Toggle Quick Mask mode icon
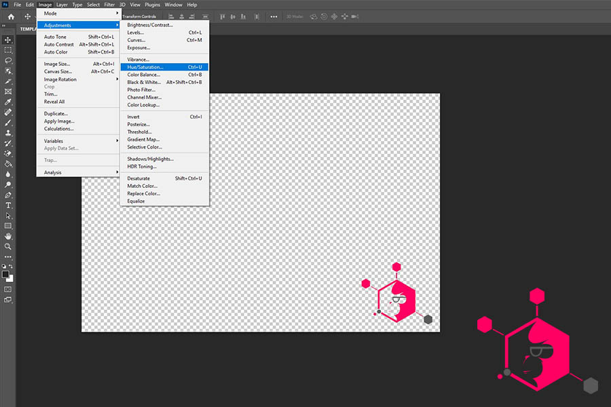The width and height of the screenshot is (611, 407). point(7,290)
